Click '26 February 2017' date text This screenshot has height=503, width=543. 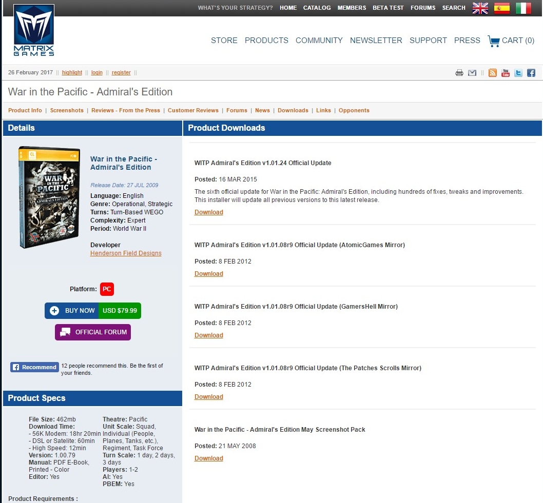click(30, 73)
